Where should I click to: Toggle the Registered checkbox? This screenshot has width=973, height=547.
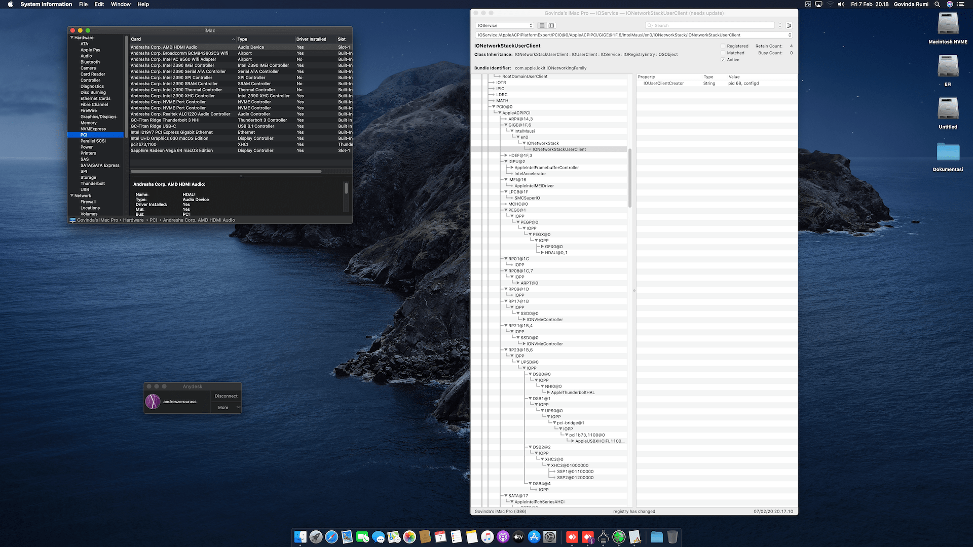click(723, 46)
